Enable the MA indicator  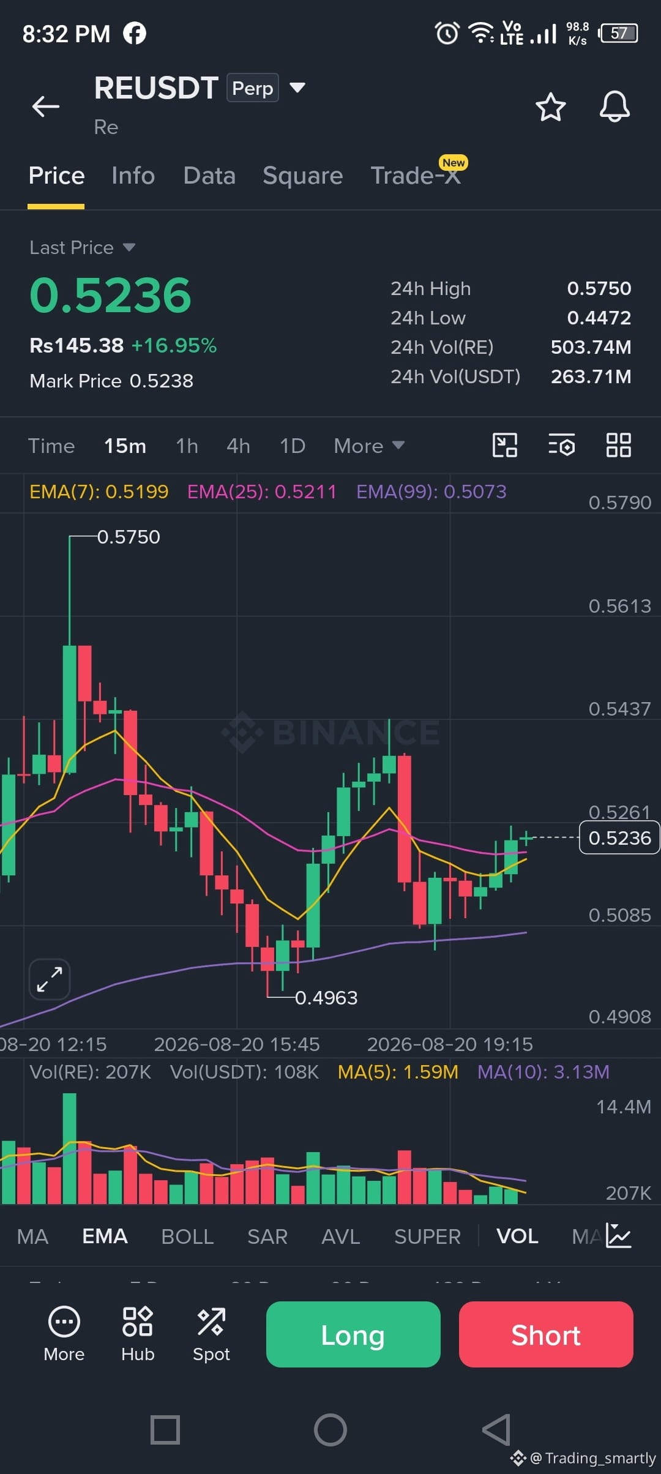point(32,1236)
